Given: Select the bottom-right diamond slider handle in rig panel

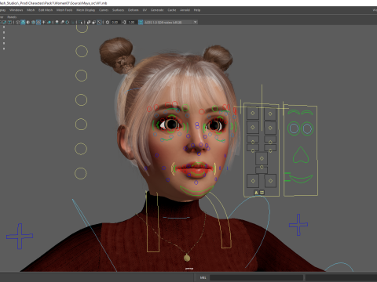Looking at the screenshot, I should click(x=270, y=181).
